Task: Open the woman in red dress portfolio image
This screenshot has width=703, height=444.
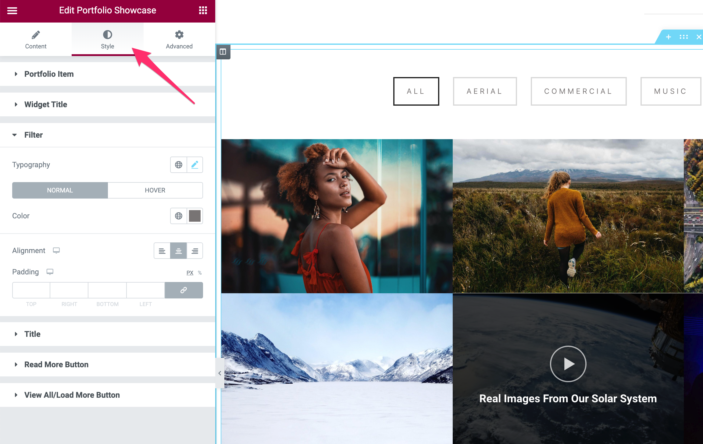Action: [337, 216]
